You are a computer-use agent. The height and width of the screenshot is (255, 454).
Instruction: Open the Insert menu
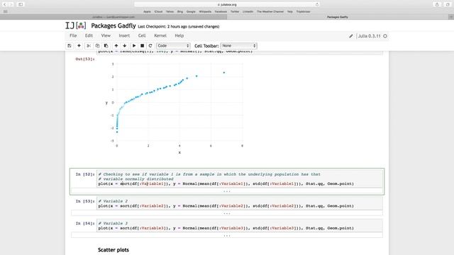124,35
